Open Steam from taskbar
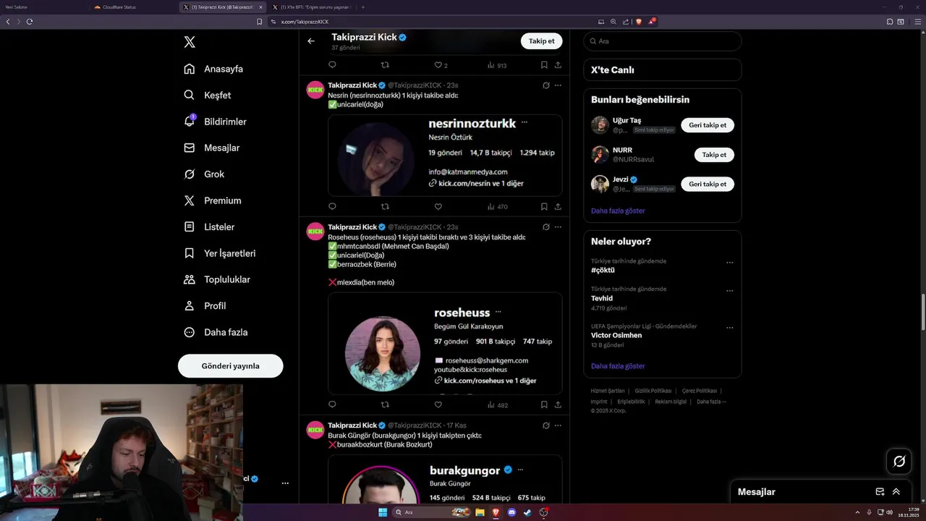The height and width of the screenshot is (521, 926). click(x=527, y=512)
